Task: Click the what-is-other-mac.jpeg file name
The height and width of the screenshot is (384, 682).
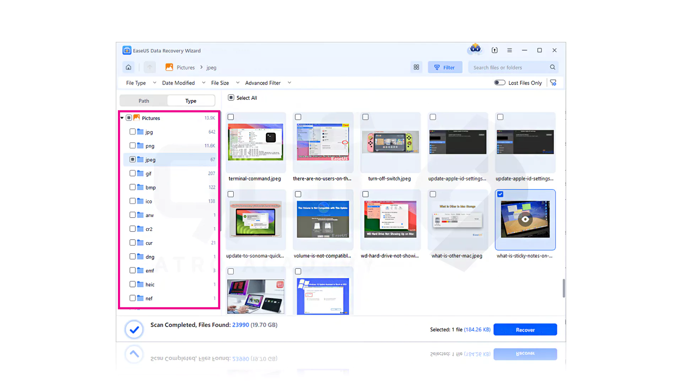Action: 457,256
